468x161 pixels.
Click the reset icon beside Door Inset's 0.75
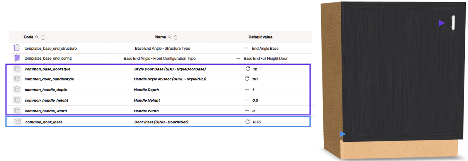pos(247,122)
